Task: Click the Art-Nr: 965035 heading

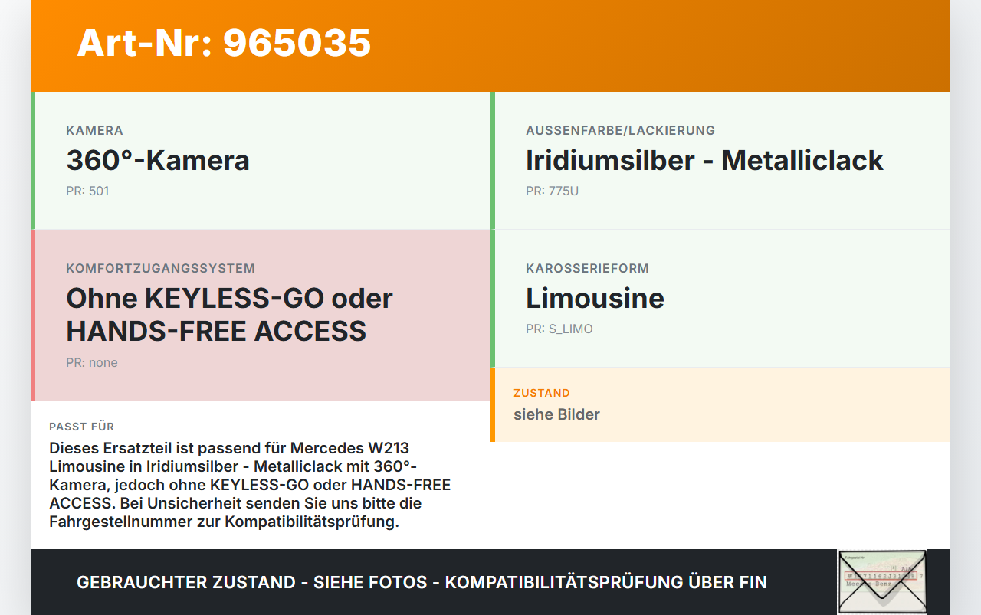Action: [x=224, y=43]
